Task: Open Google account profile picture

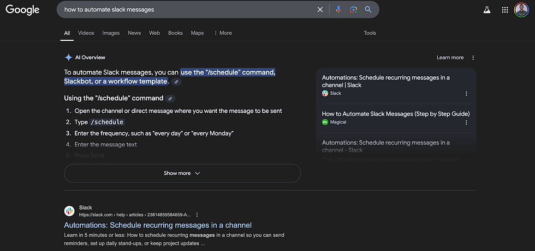Action: click(521, 10)
